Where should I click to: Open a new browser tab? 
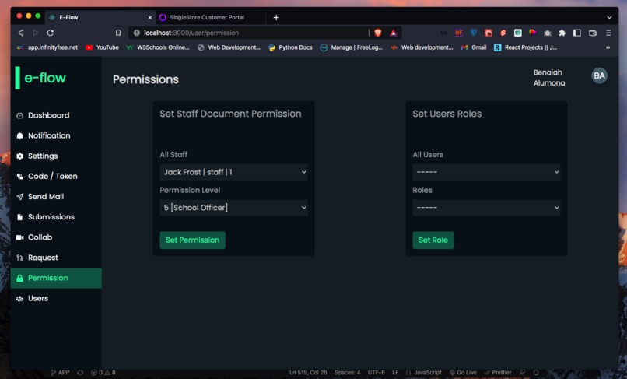(x=276, y=17)
